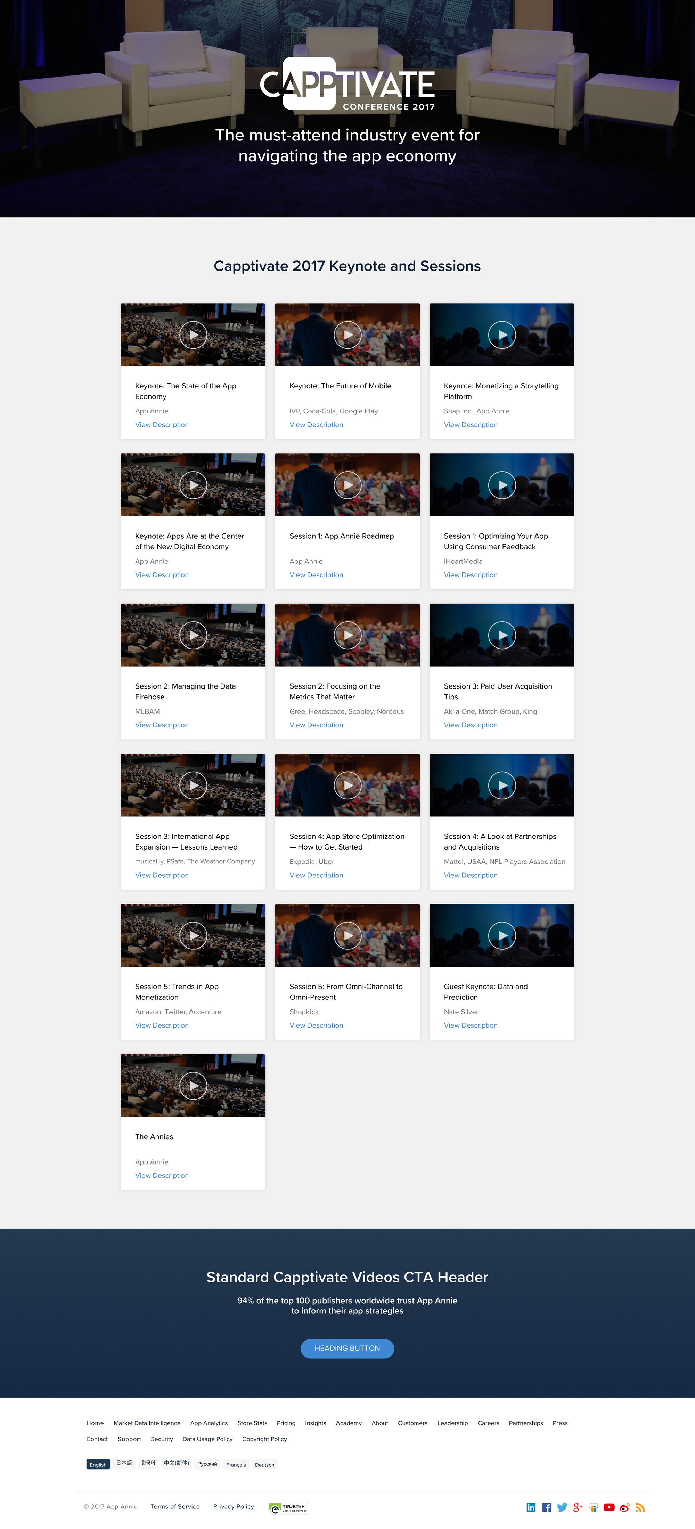Screen dimensions: 695x1529
Task: Open the SlideShare icon in footer
Action: coord(594,1507)
